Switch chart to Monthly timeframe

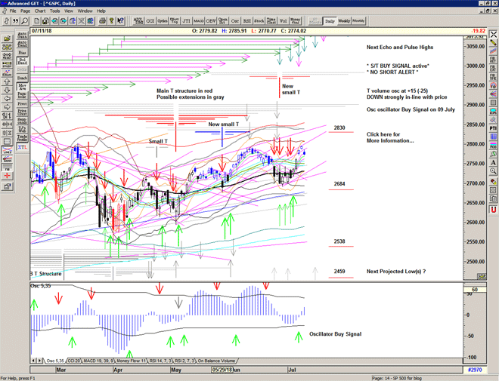(x=358, y=21)
